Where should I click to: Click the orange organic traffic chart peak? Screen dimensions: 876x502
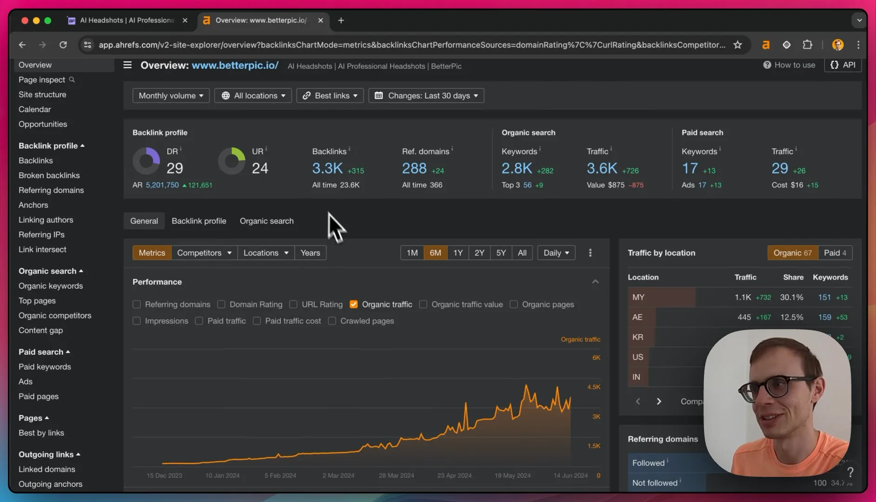pyautogui.click(x=526, y=385)
